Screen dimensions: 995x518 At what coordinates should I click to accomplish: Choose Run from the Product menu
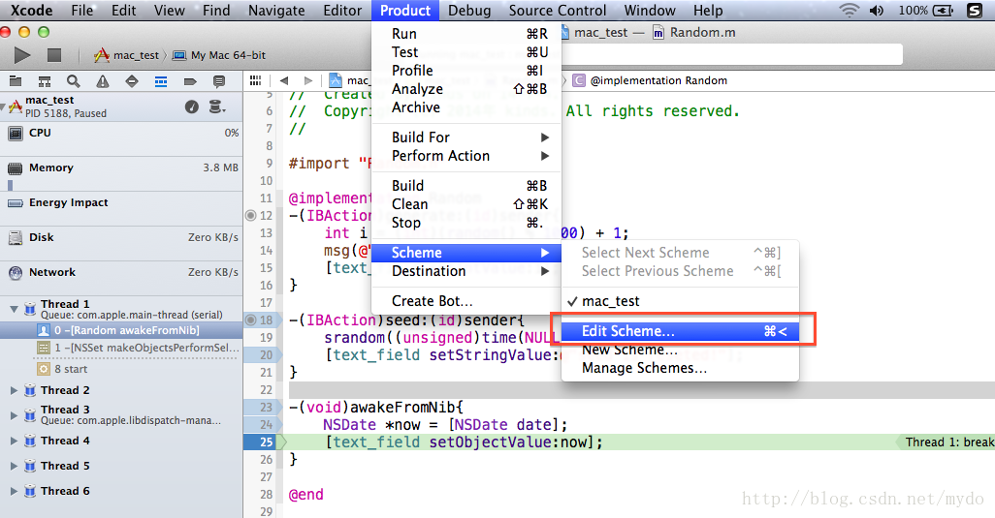click(466, 34)
